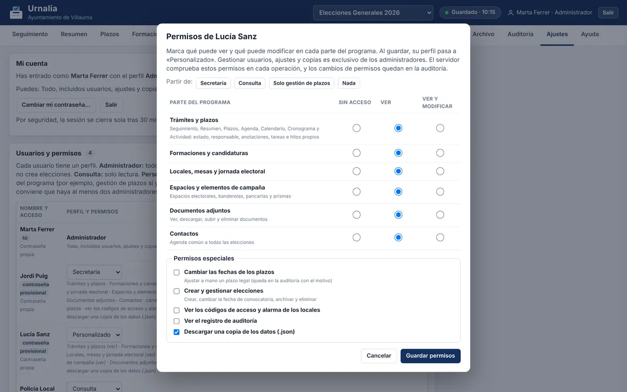The height and width of the screenshot is (392, 627).
Task: Tick Crear y gestionar elecciones checkbox
Action: click(x=177, y=291)
